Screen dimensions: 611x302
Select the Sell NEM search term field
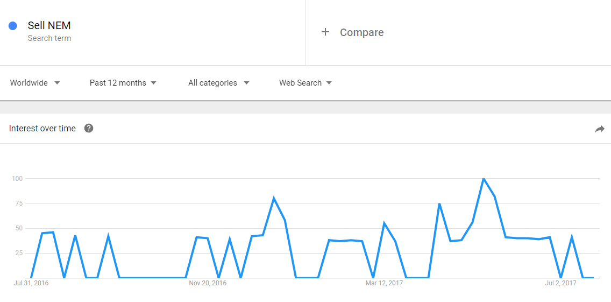(153, 32)
